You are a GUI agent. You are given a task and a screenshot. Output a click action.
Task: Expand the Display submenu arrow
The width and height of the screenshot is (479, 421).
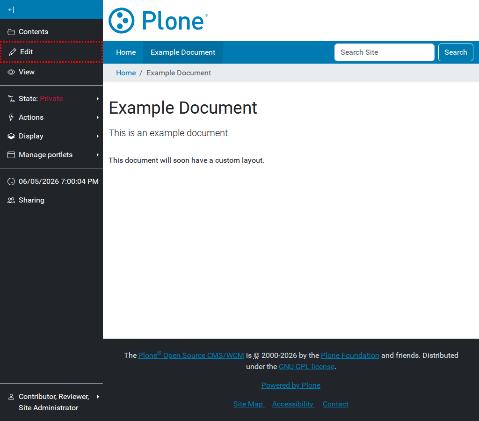pos(97,136)
